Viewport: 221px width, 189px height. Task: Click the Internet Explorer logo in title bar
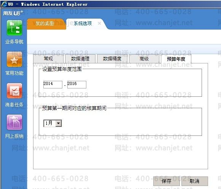coord(4,4)
